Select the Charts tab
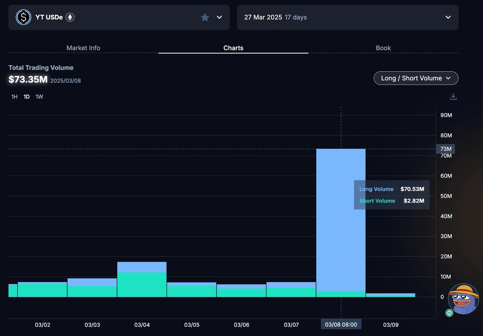The width and height of the screenshot is (483, 336). [233, 48]
